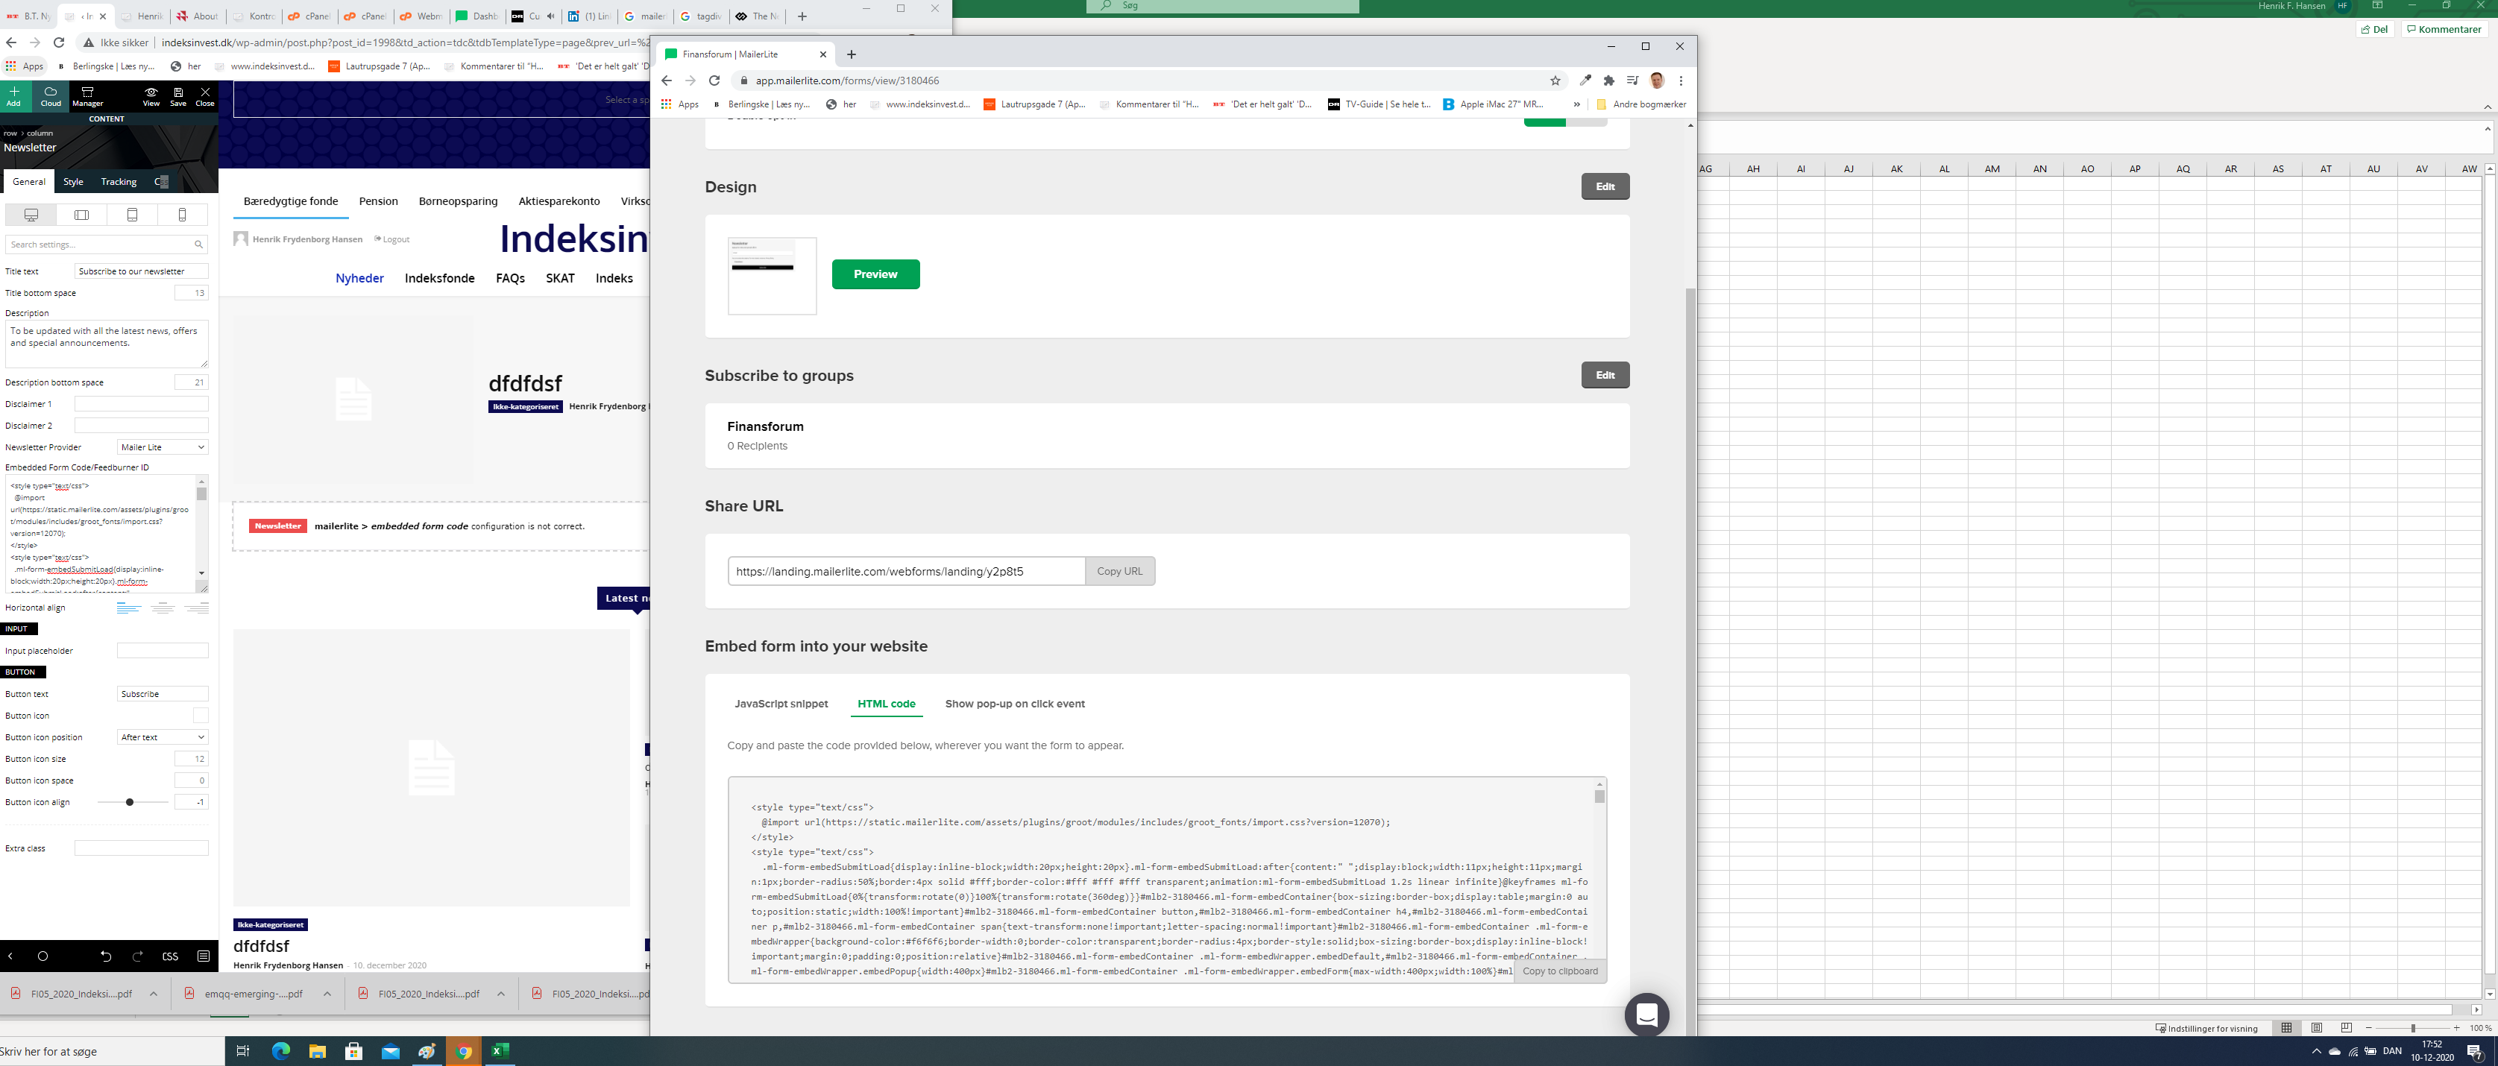Show hidden system tray icons
Screen dimensions: 2498x1066
pyautogui.click(x=2317, y=1051)
